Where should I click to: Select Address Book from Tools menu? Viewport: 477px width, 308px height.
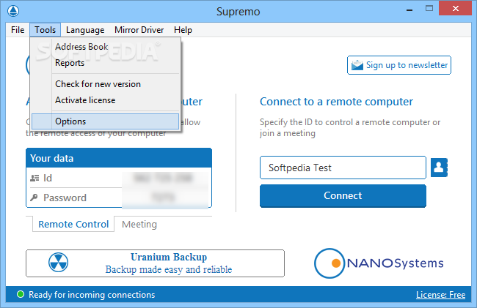(x=105, y=47)
